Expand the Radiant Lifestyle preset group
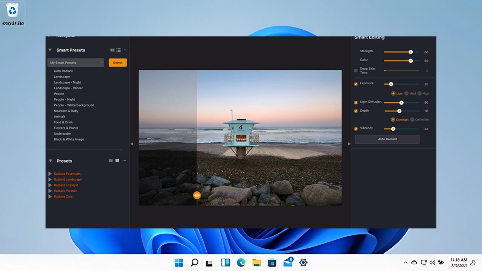 pyautogui.click(x=50, y=185)
